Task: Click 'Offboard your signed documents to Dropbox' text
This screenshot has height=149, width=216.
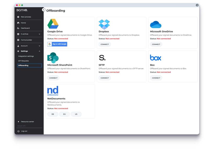Action: click(119, 35)
